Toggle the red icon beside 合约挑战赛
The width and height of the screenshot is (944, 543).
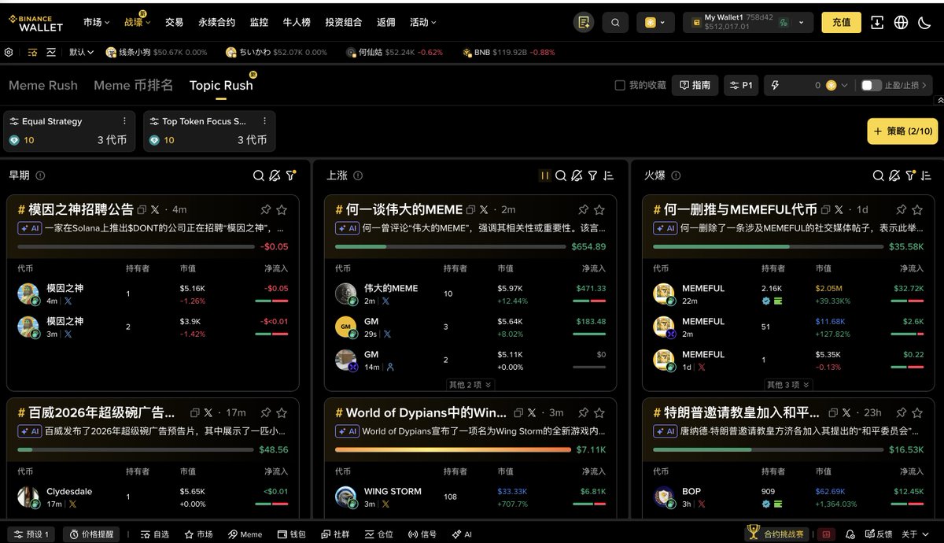coord(826,534)
